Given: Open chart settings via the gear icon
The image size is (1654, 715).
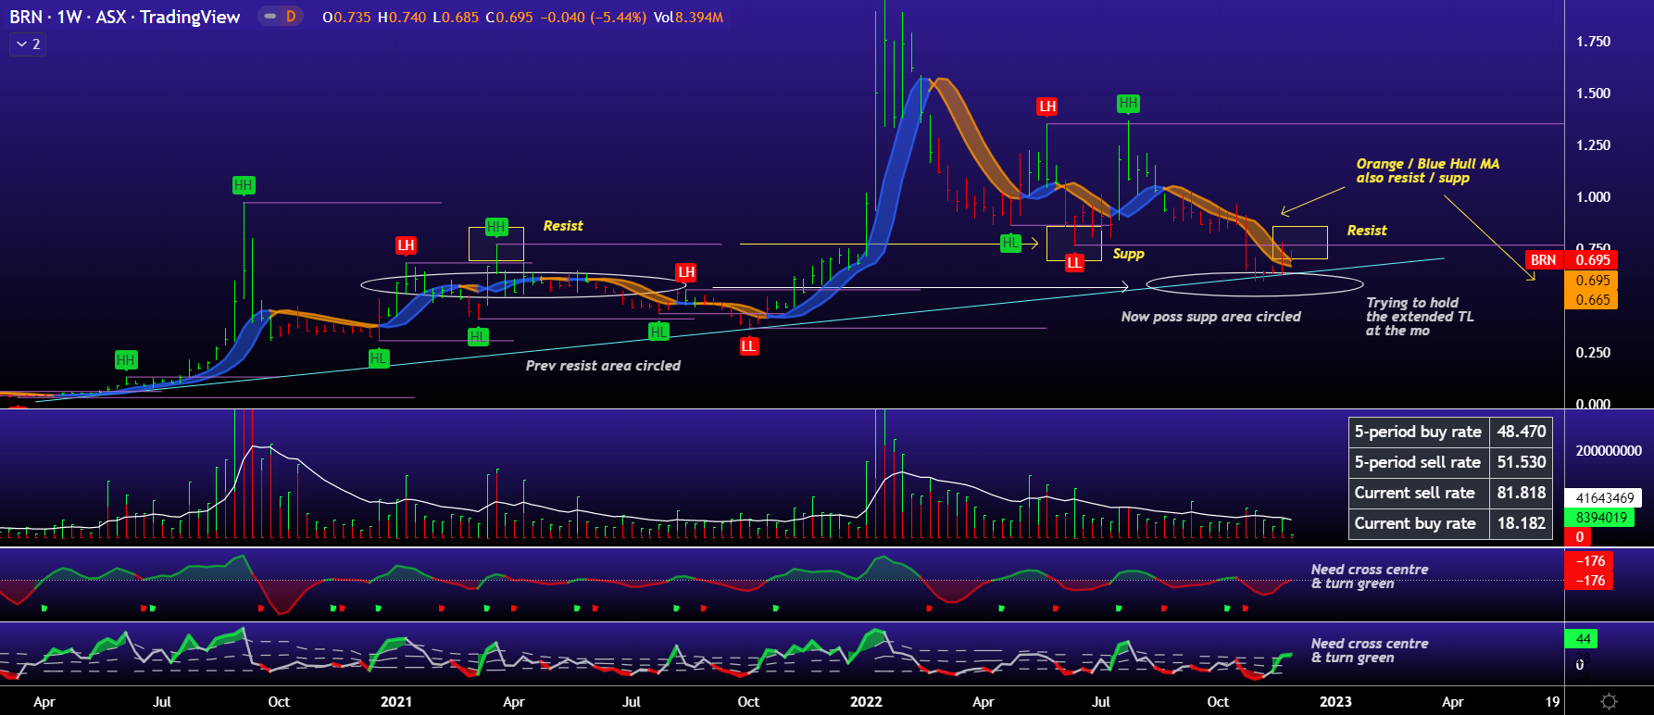Looking at the screenshot, I should pos(1609,701).
